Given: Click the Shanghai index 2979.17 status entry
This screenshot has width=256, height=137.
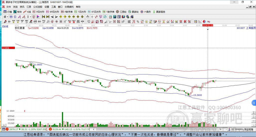Looking at the screenshot, I should 27,129.
